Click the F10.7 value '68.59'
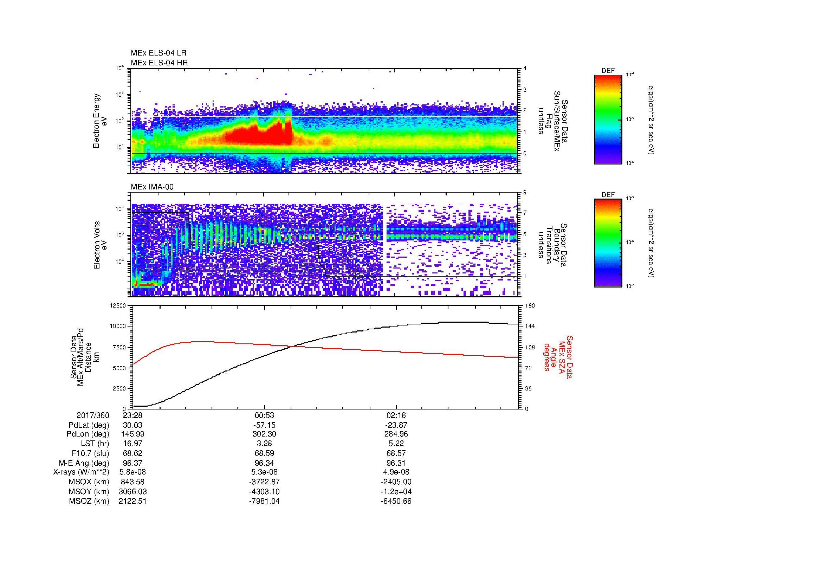Viewport: 822px width, 581px height. (x=264, y=453)
